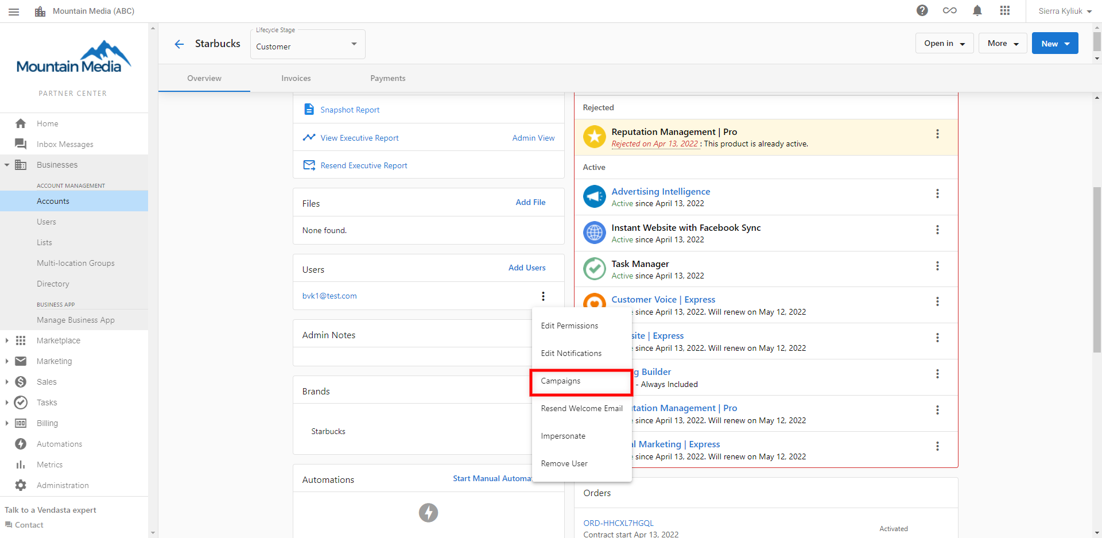Open options menu for Customer Voice Express
This screenshot has height=538, width=1102.
click(x=937, y=301)
